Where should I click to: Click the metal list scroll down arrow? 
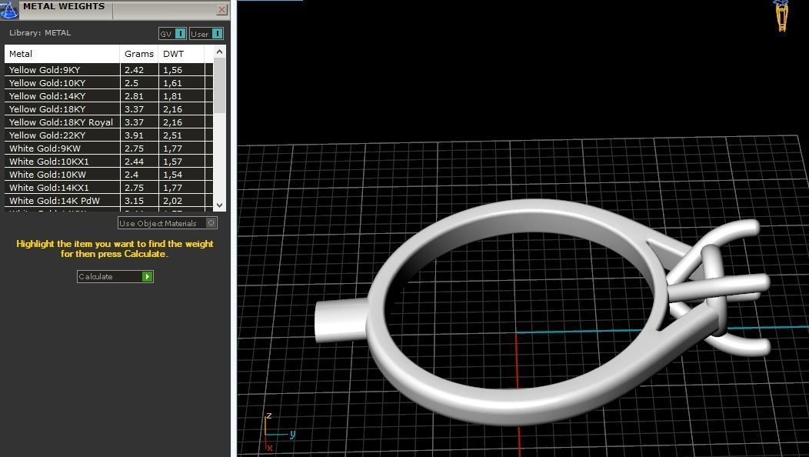click(x=220, y=205)
